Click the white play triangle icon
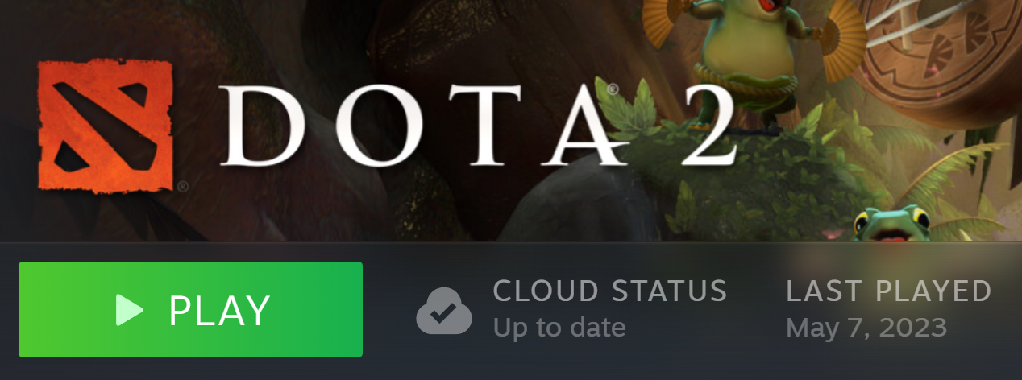The image size is (1022, 380). (x=129, y=310)
